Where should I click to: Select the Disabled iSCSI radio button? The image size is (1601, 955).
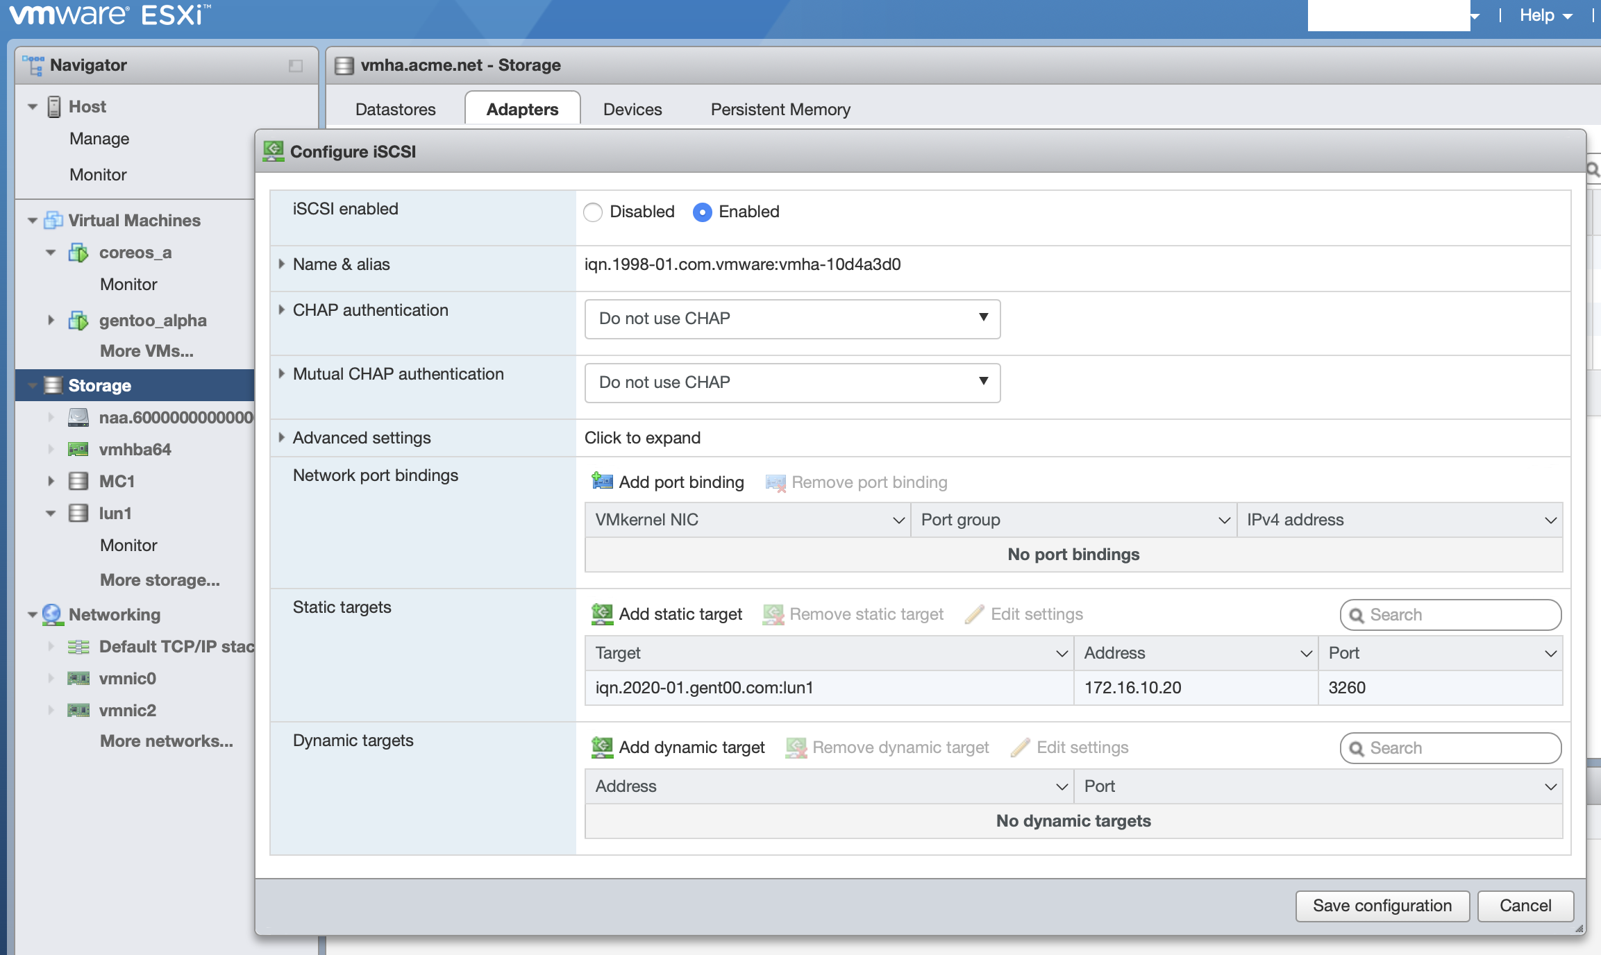point(593,212)
